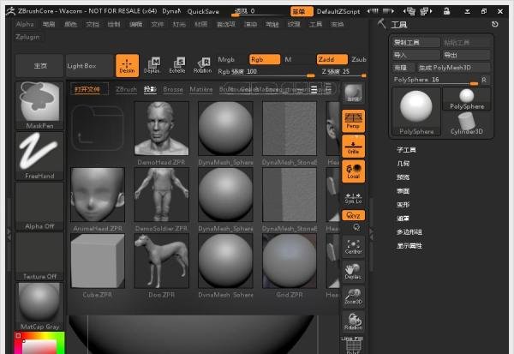Toggle Local rotation mode
Image resolution: width=514 pixels, height=354 pixels.
(353, 171)
